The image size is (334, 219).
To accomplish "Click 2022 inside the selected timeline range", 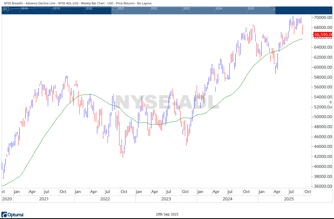I will point(154,8).
